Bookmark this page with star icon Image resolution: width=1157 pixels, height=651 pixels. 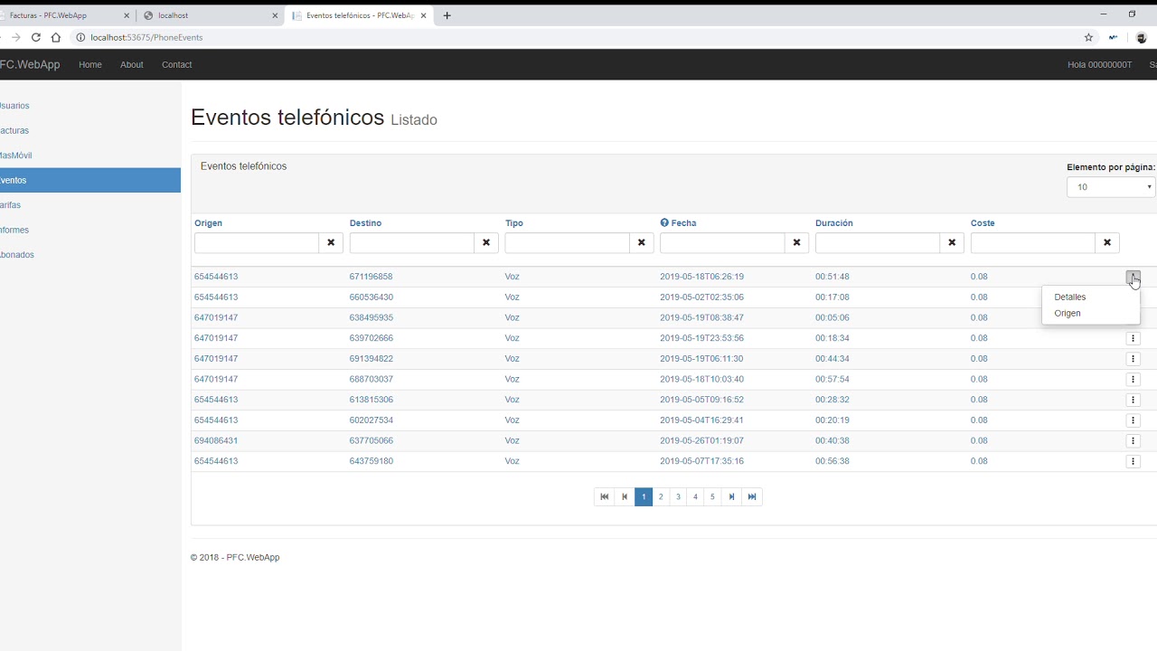tap(1088, 37)
